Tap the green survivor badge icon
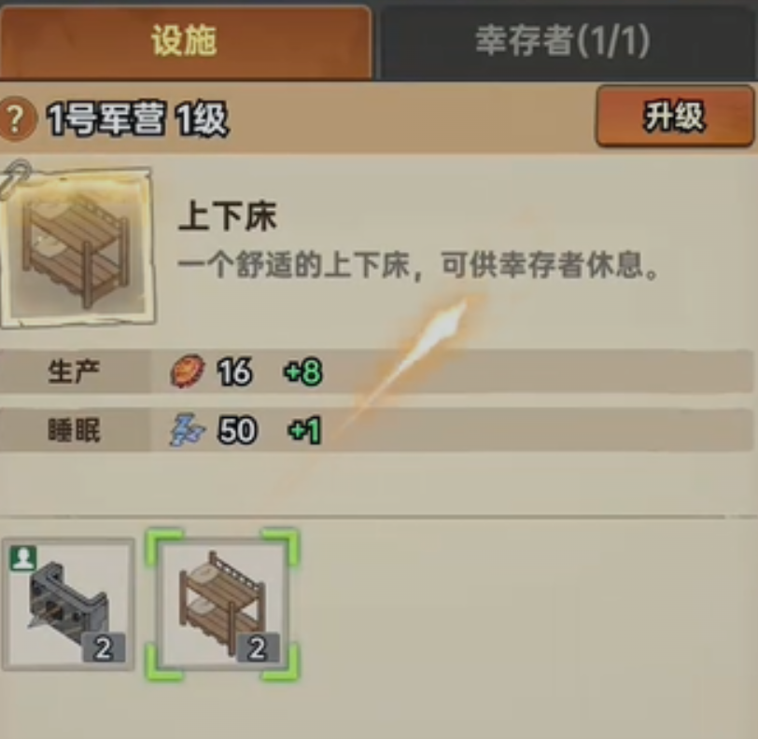The height and width of the screenshot is (739, 758). pos(23,559)
